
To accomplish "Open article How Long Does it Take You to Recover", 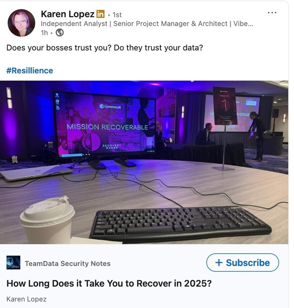I will click(x=109, y=284).
